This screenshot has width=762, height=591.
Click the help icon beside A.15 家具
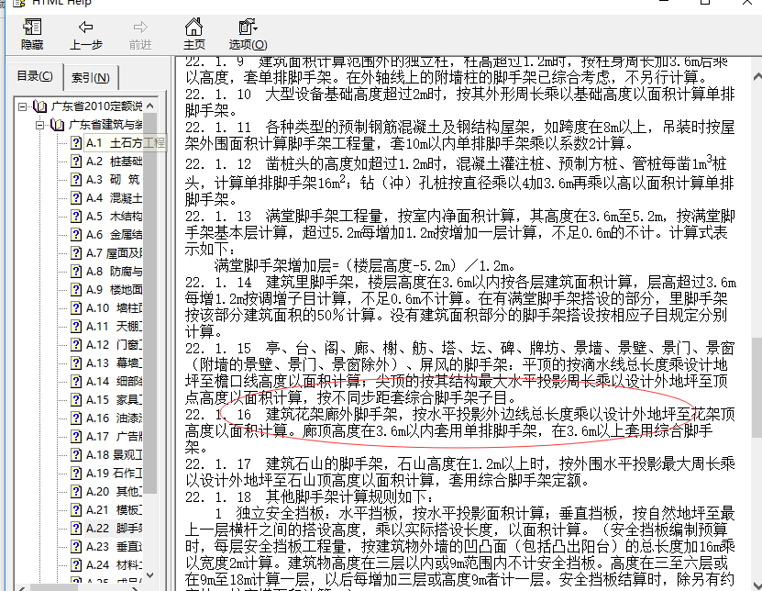(x=76, y=400)
